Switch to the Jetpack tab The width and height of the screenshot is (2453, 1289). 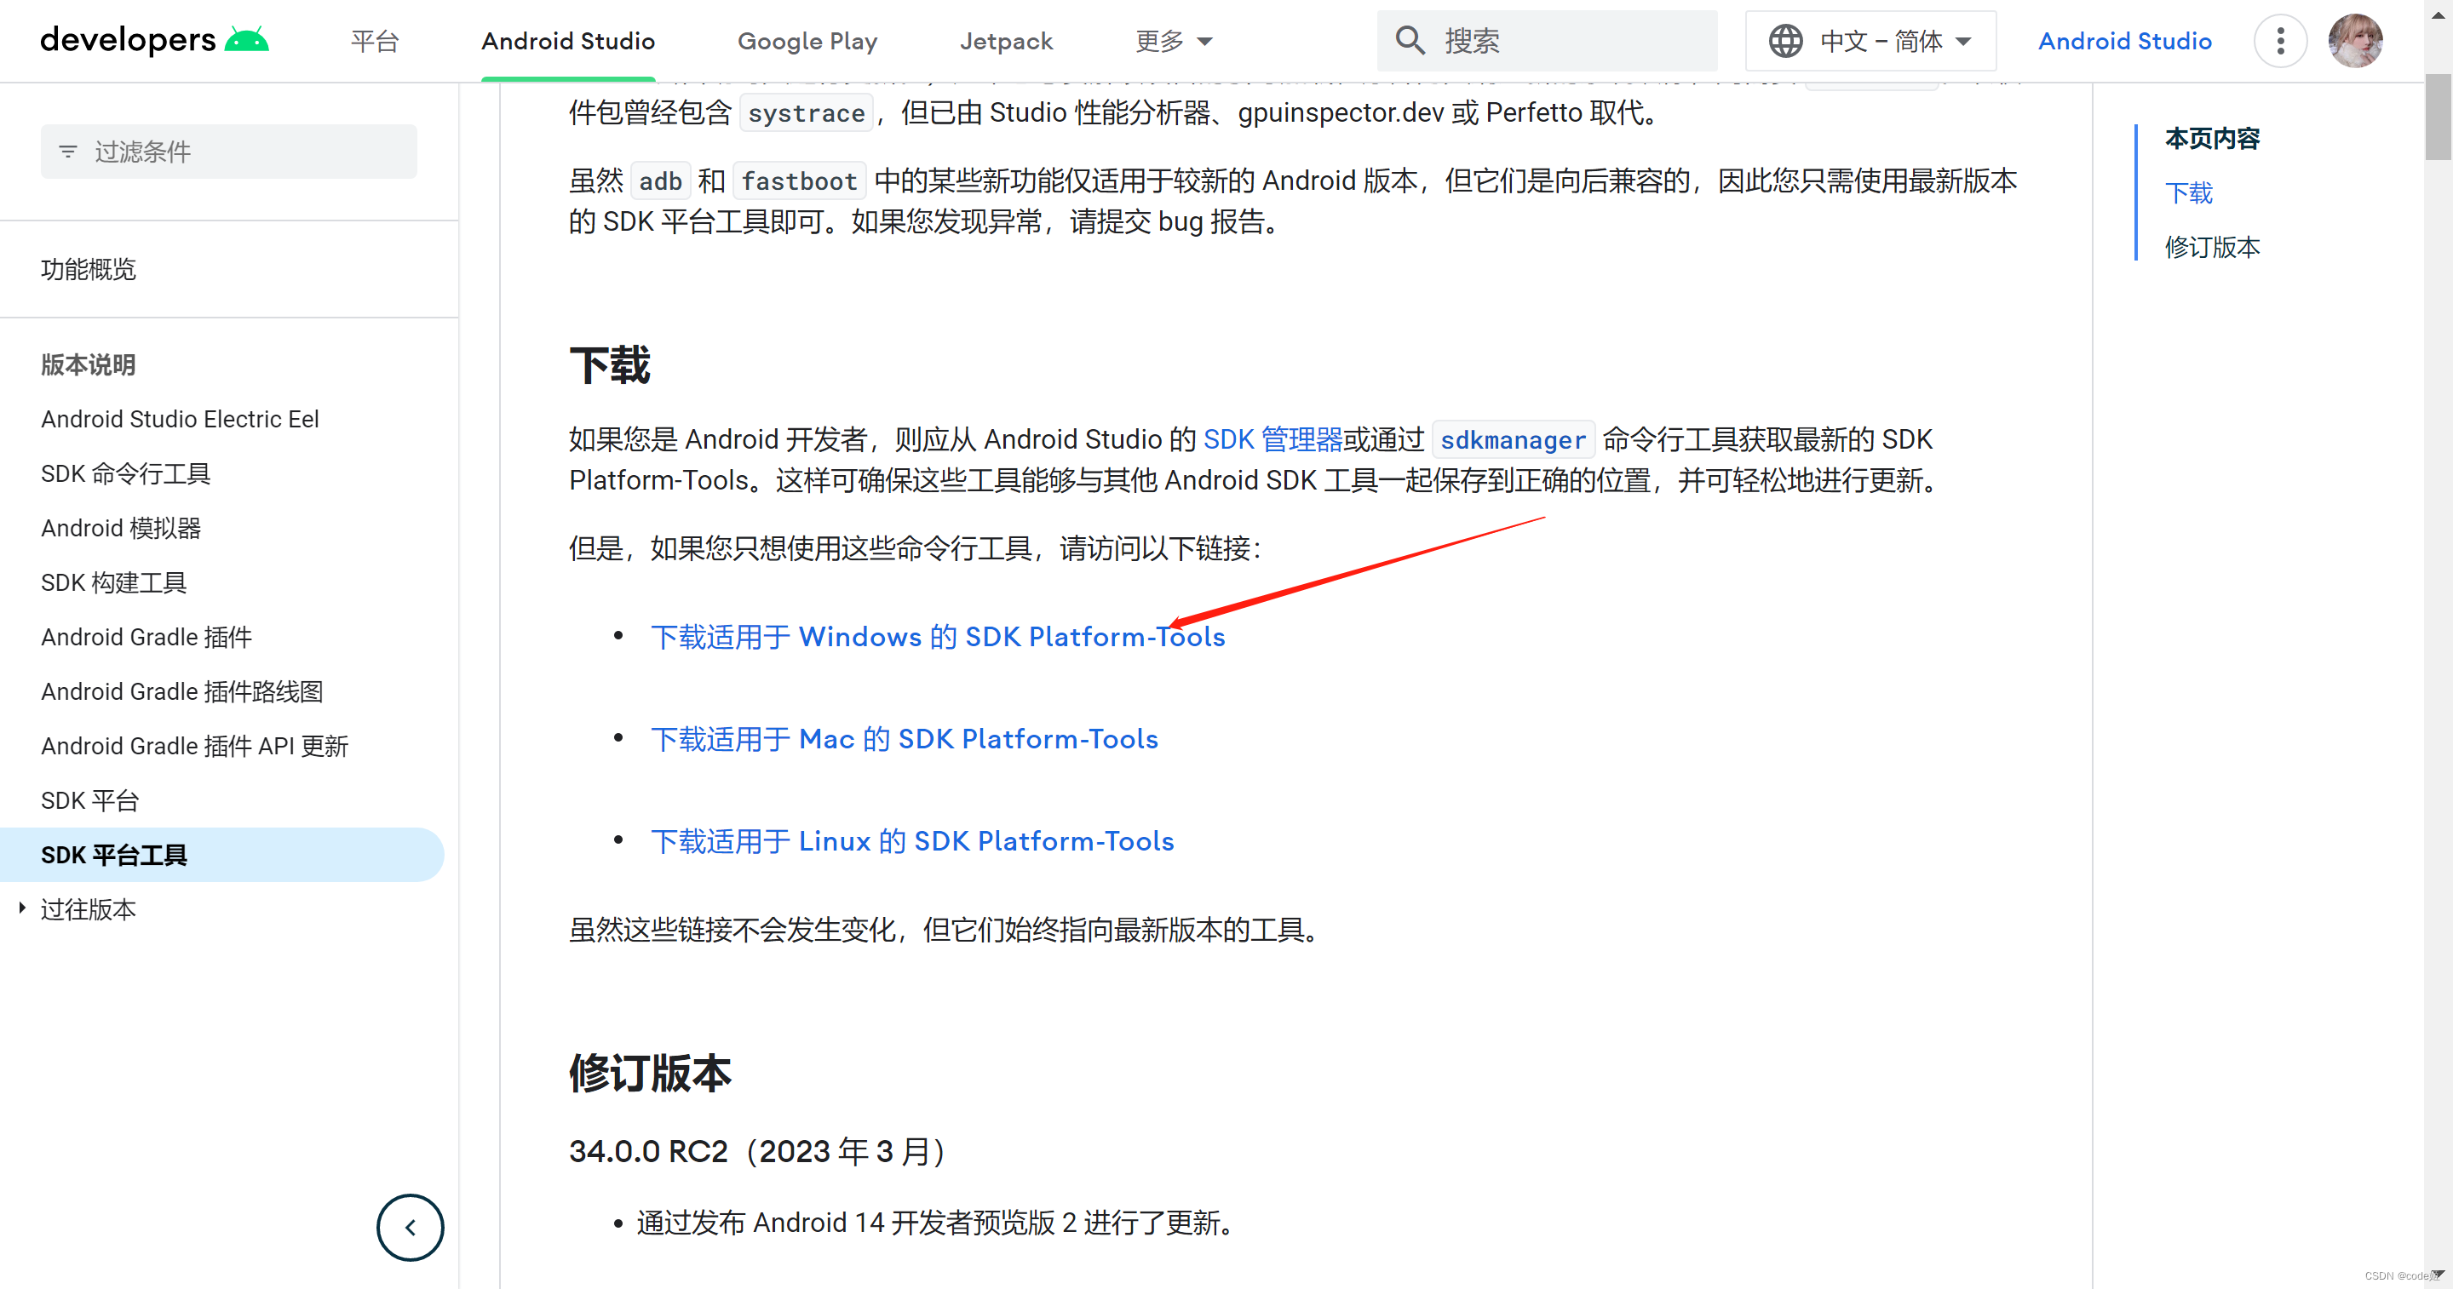(x=1006, y=41)
